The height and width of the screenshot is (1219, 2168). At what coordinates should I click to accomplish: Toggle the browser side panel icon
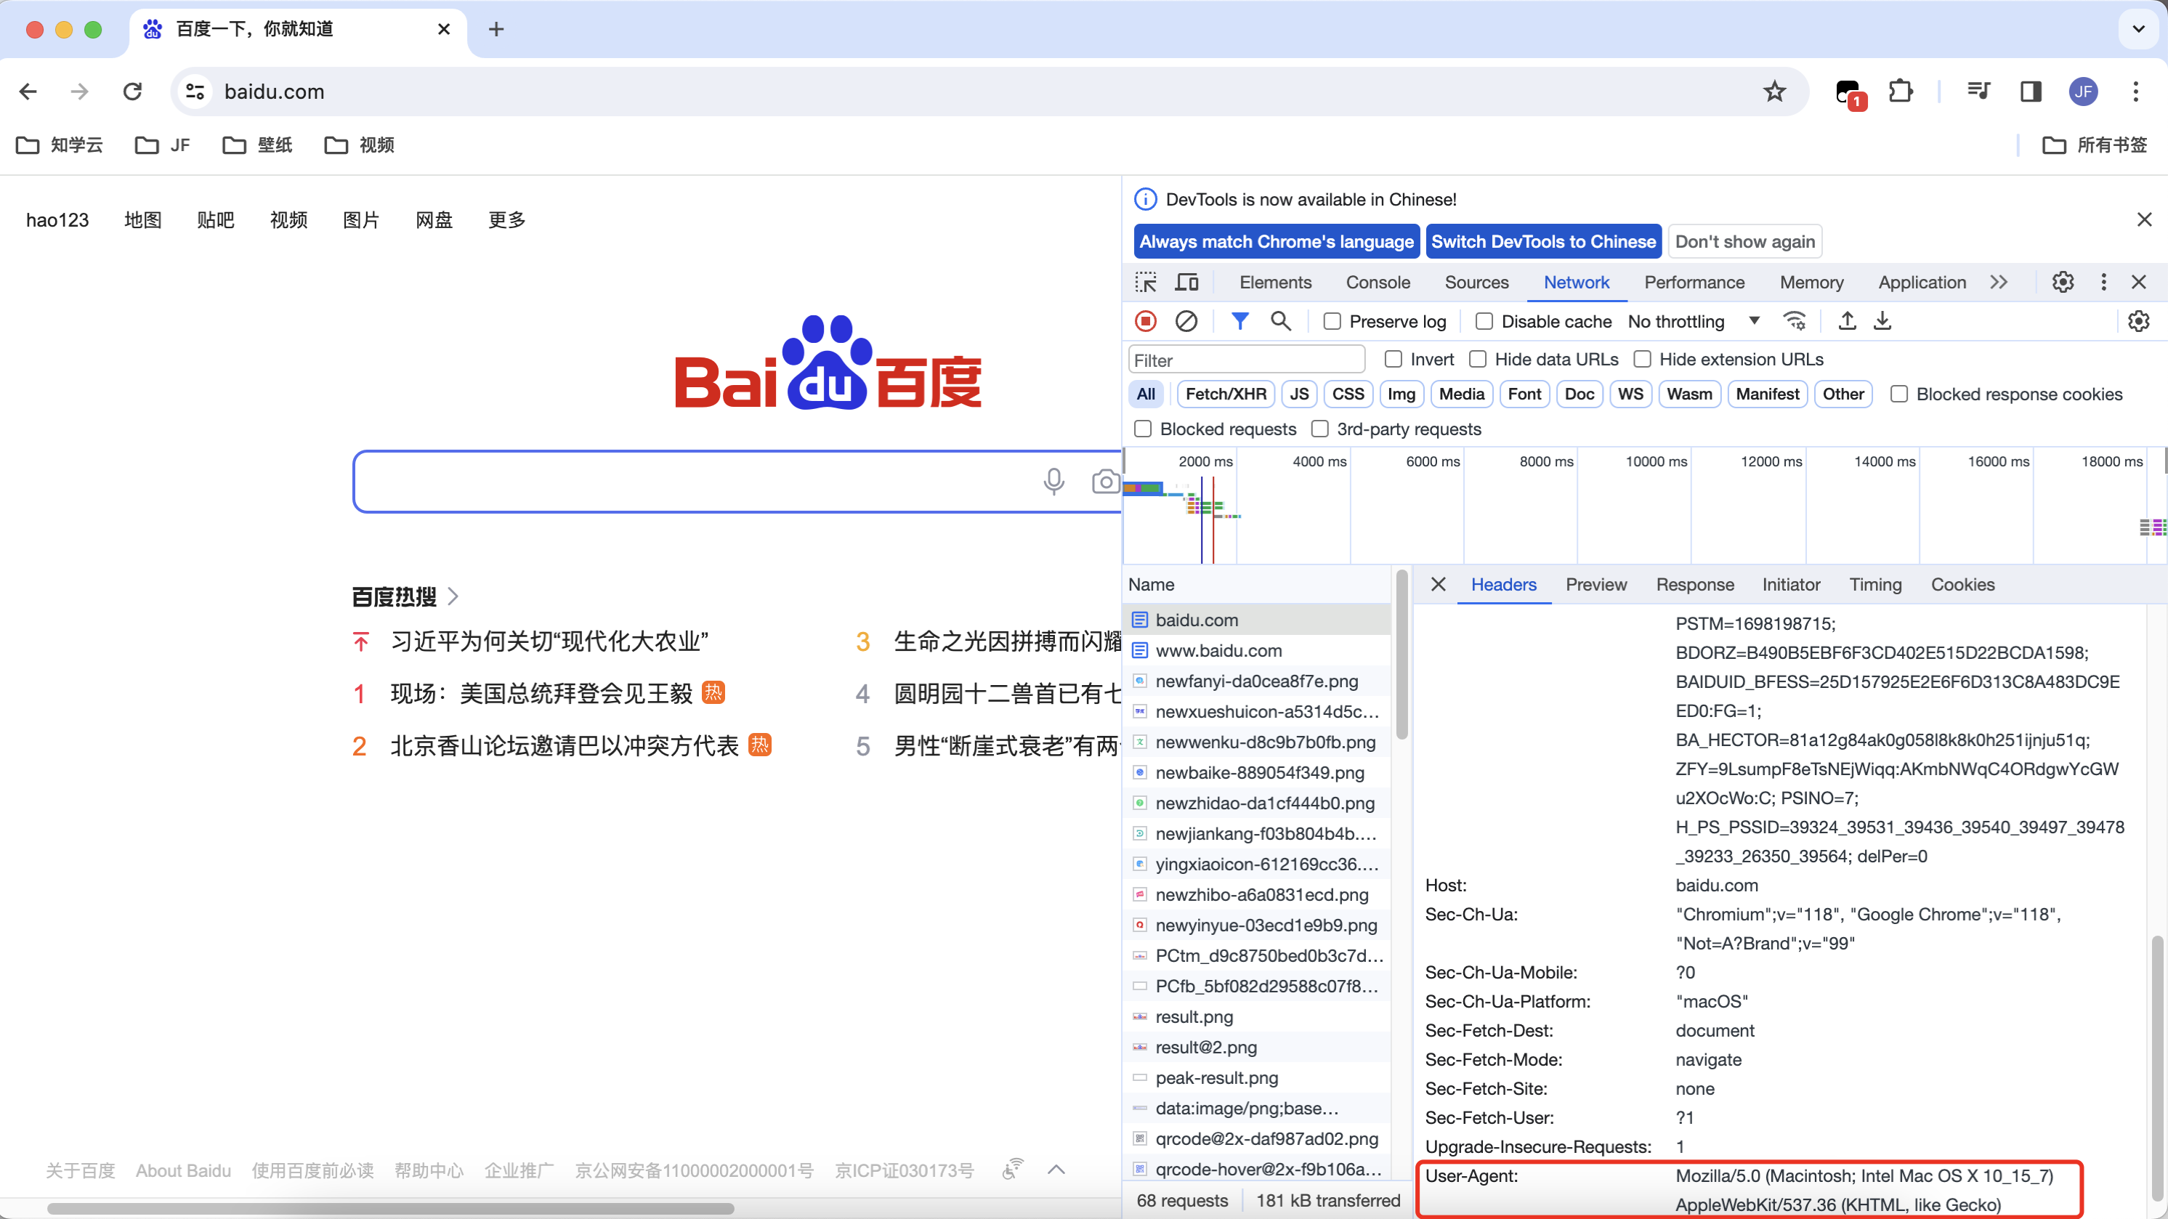(x=2031, y=91)
